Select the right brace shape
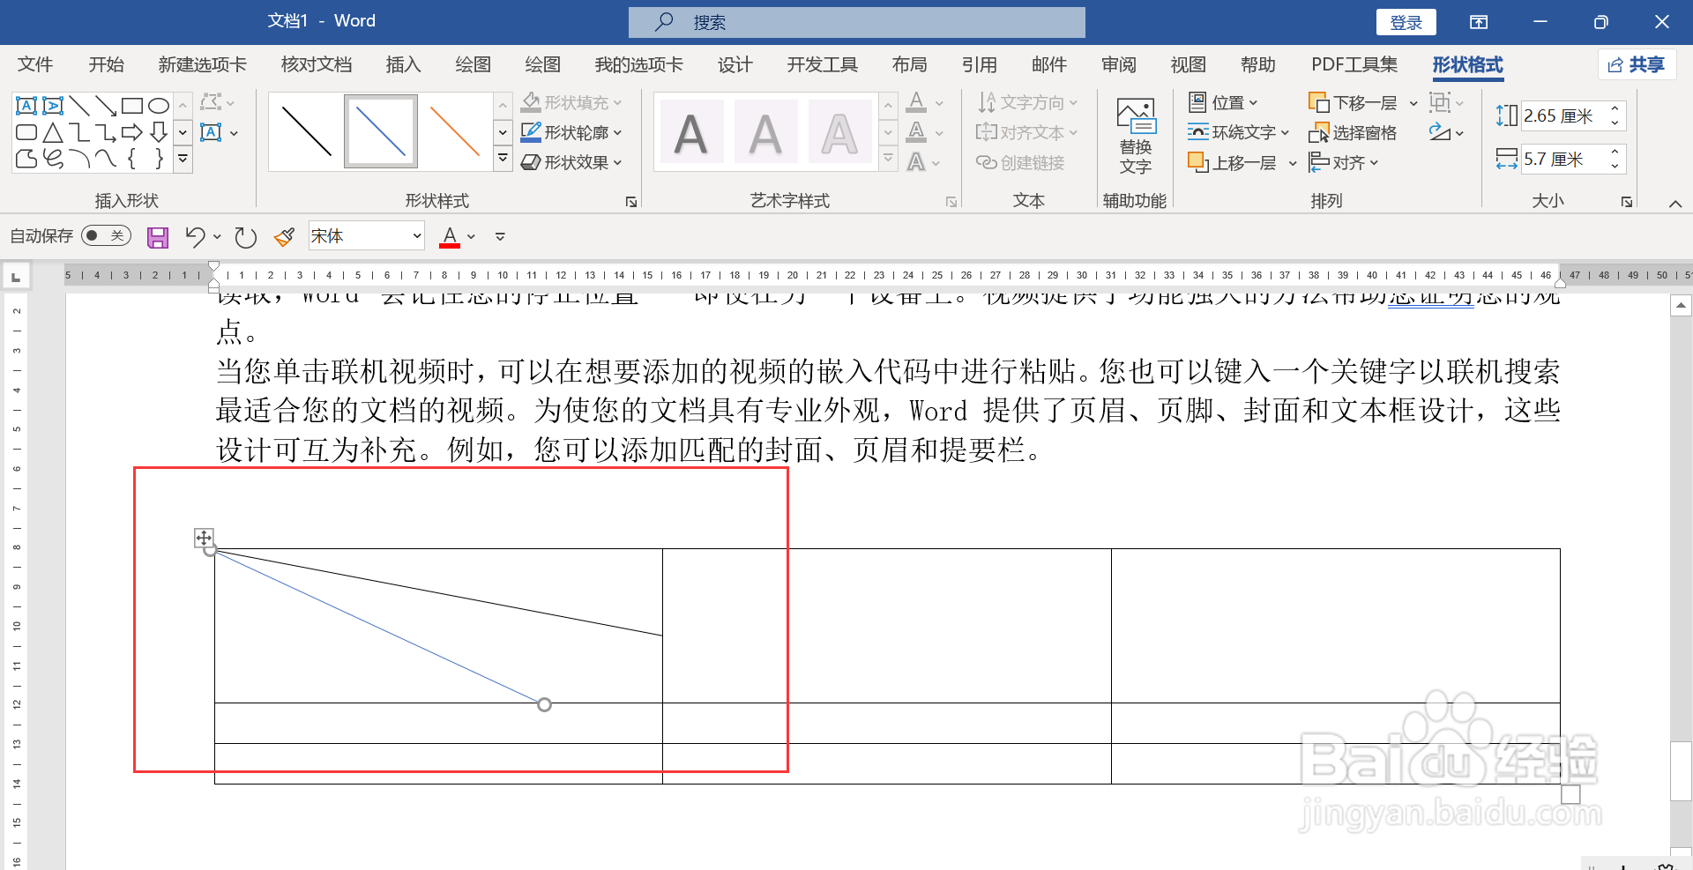This screenshot has height=870, width=1693. coord(159,159)
